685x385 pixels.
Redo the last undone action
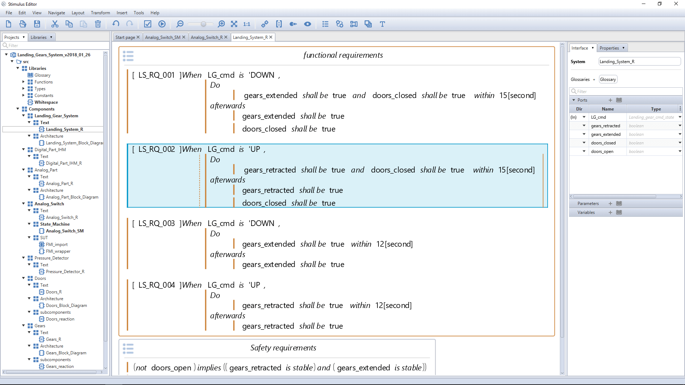130,24
